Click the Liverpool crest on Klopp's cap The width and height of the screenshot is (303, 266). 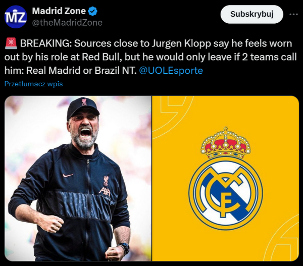click(x=84, y=102)
